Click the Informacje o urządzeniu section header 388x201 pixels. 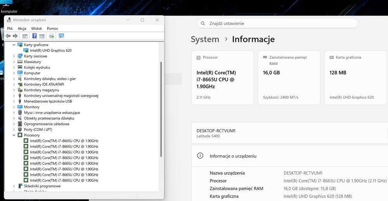coord(289,156)
